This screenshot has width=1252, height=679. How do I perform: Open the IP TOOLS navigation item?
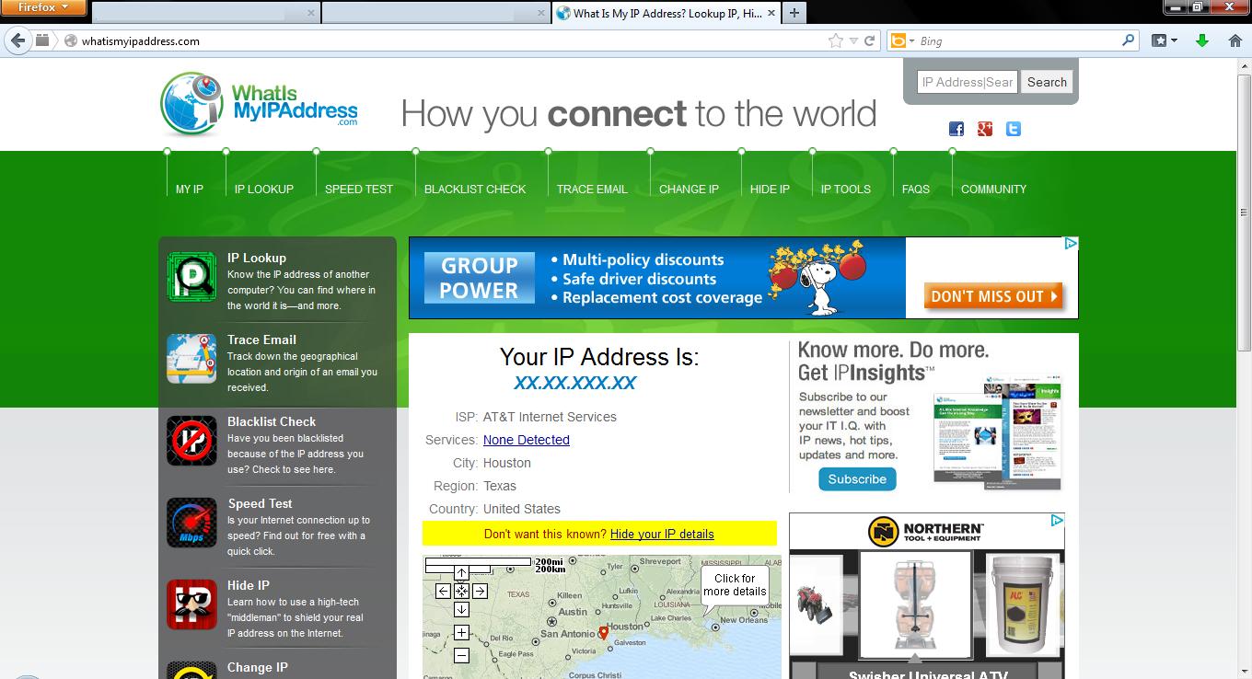(846, 189)
